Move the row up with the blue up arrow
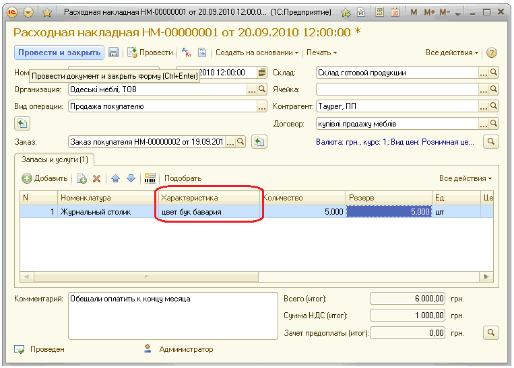This screenshot has width=514, height=368. (115, 178)
